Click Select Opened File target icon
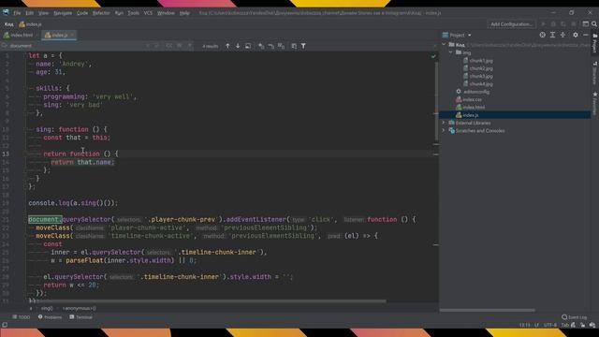The width and height of the screenshot is (599, 337). coord(543,35)
